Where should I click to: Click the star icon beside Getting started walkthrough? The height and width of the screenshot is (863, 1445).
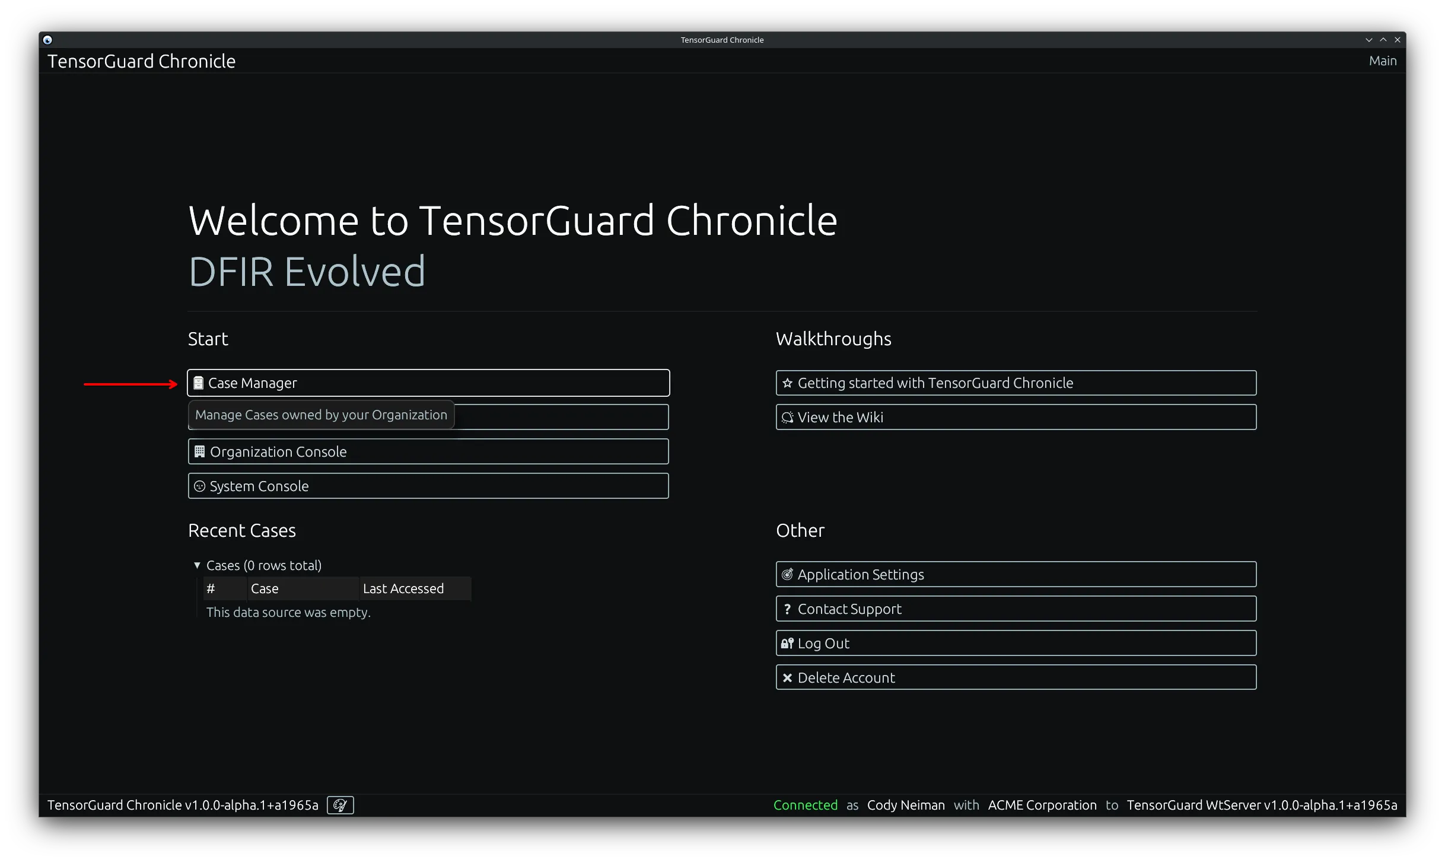tap(787, 383)
